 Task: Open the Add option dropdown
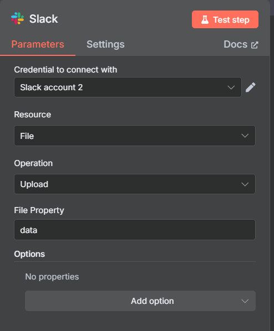[140, 301]
